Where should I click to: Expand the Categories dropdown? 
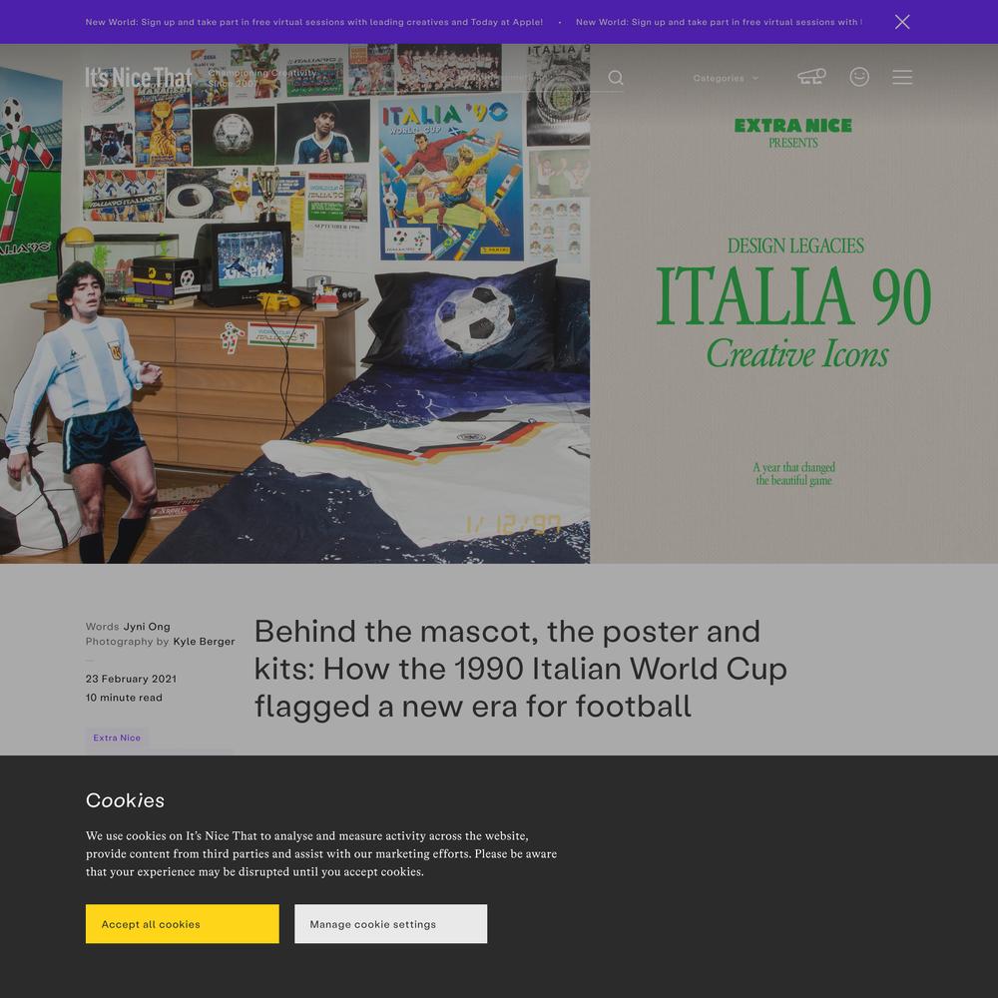point(726,78)
